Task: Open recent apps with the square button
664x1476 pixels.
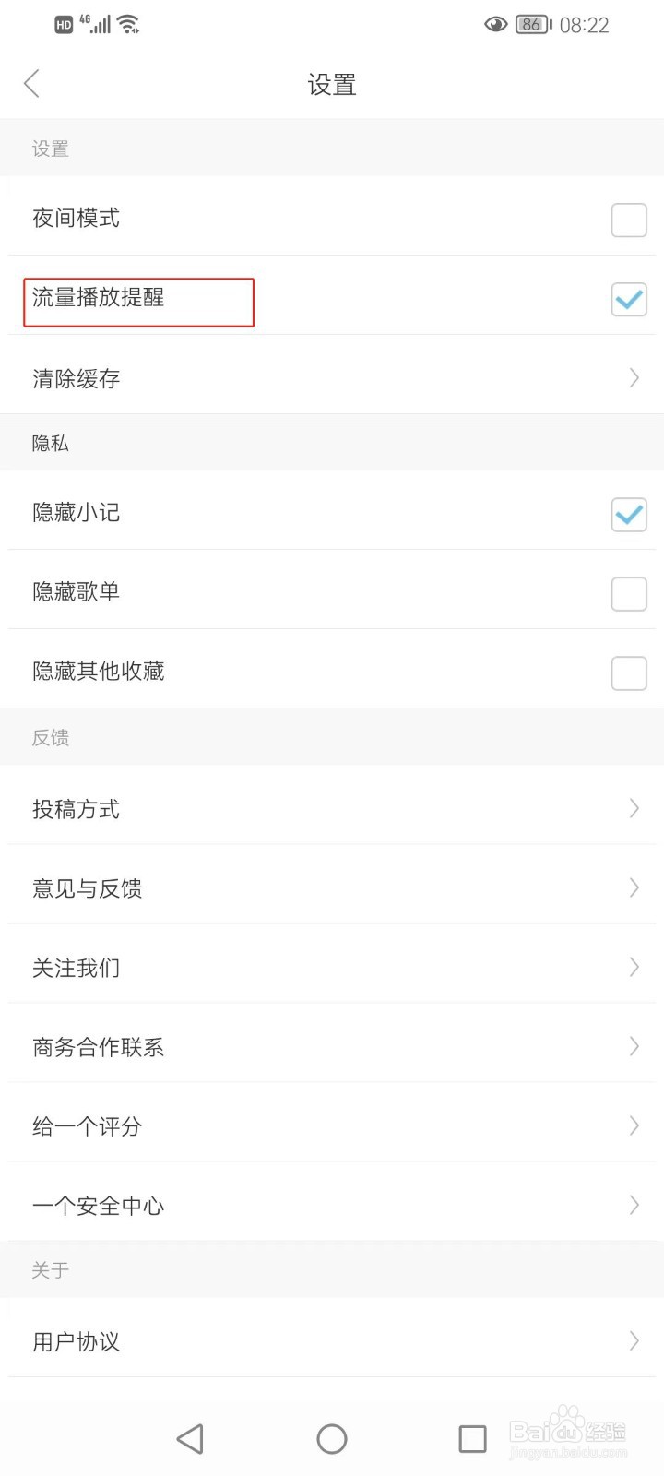Action: point(472,1438)
